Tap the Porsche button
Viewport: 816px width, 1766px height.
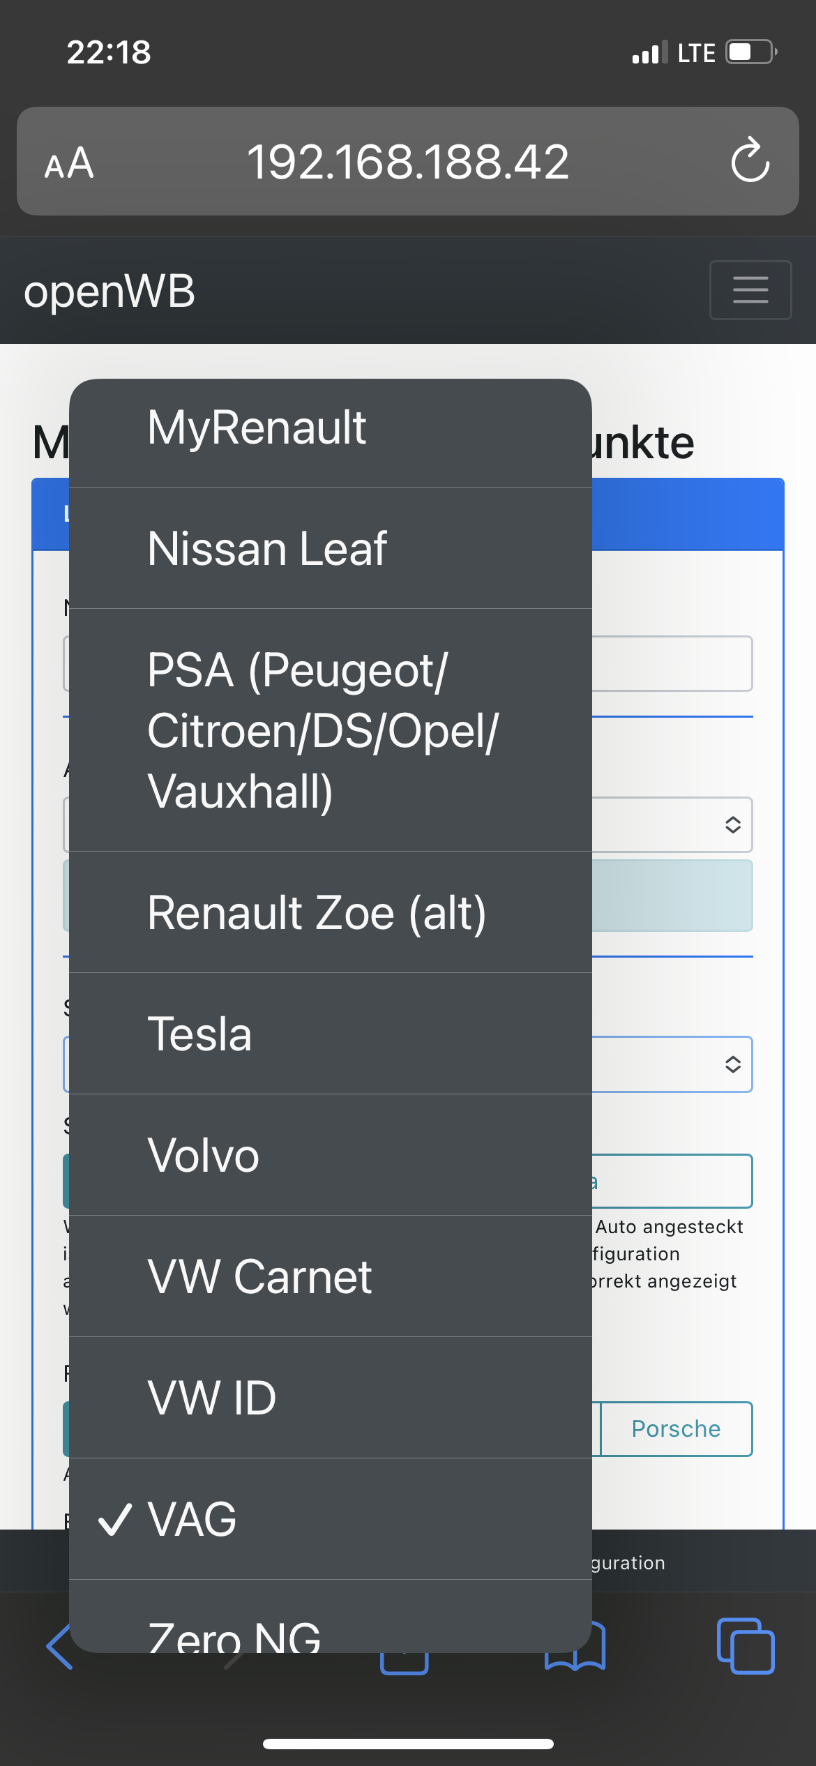pos(675,1428)
